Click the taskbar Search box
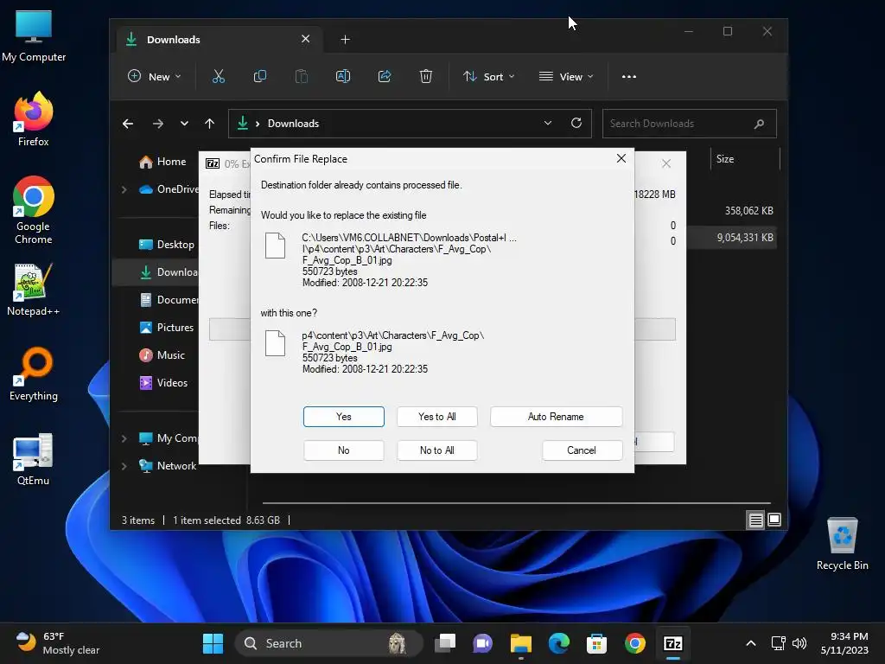 (328, 643)
